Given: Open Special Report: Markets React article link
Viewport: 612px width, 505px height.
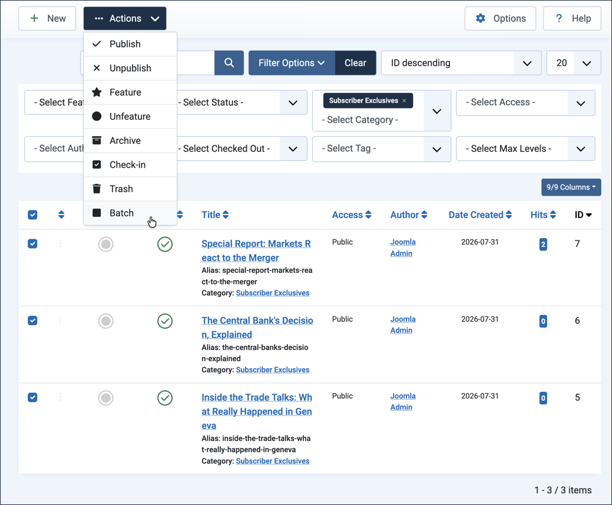Looking at the screenshot, I should click(256, 251).
